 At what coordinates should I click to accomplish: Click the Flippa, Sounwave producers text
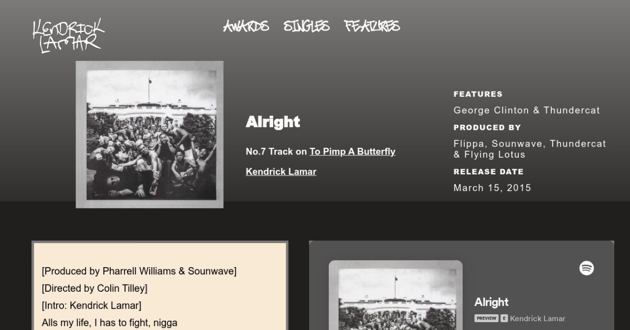tap(530, 149)
